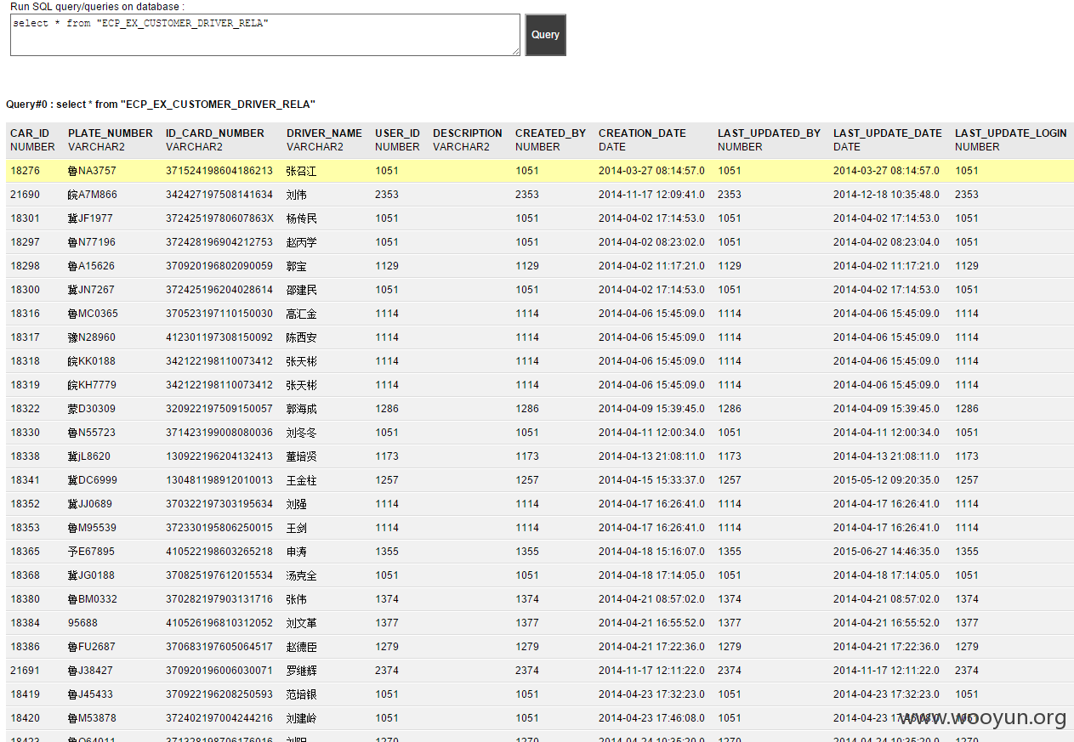The height and width of the screenshot is (742, 1074).
Task: Click the Query#0 result heading
Action: pos(161,105)
